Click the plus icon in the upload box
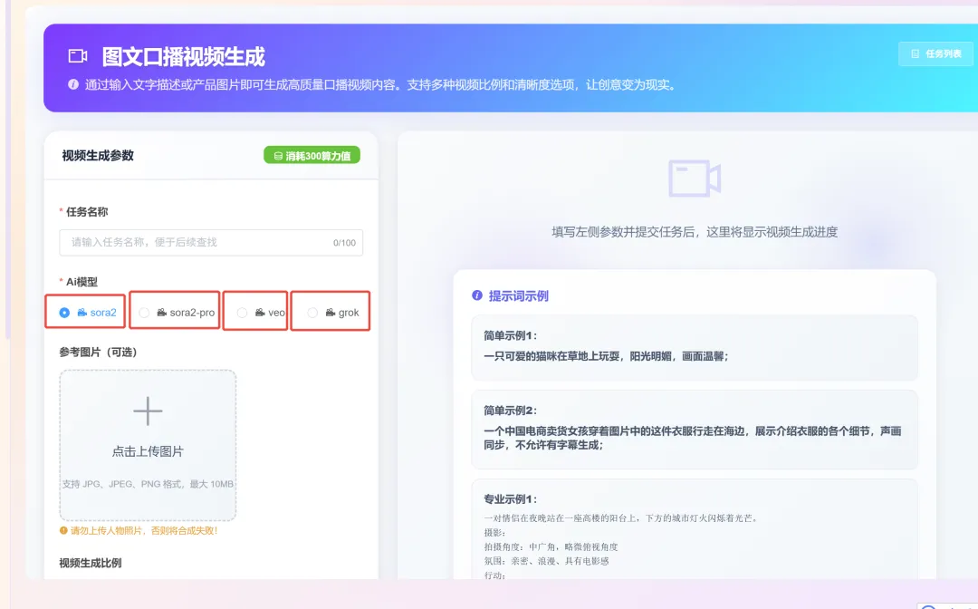Screen dimensions: 978x609 pos(148,411)
